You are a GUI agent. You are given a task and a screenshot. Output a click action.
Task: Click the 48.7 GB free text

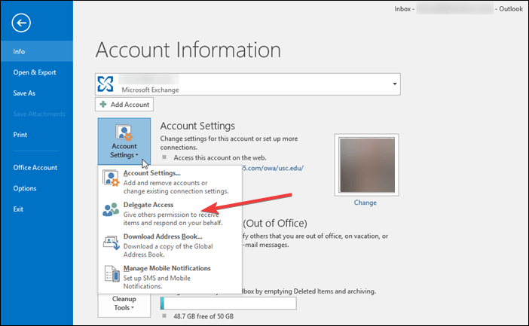tap(203, 316)
